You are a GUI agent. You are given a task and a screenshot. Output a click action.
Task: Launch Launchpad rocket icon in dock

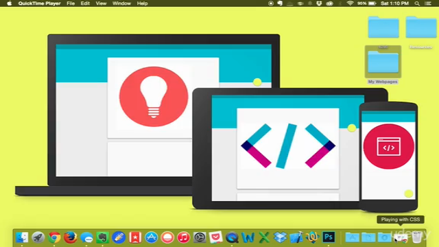click(x=38, y=237)
